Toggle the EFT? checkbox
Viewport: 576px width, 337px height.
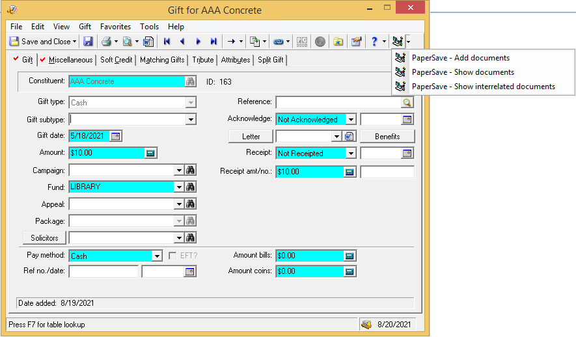click(x=173, y=256)
